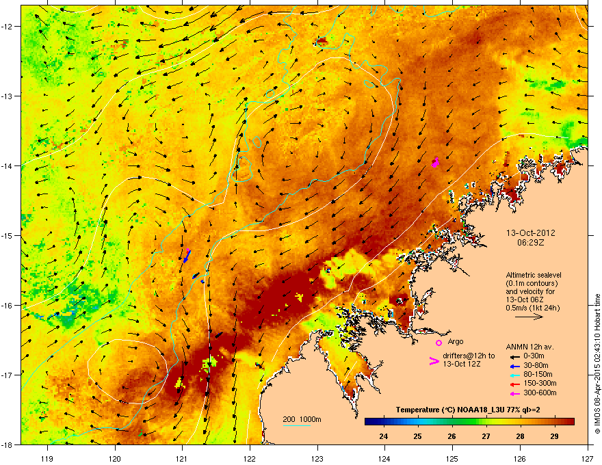Click latitude axis label -15
The height and width of the screenshot is (465, 602).
click(8, 235)
